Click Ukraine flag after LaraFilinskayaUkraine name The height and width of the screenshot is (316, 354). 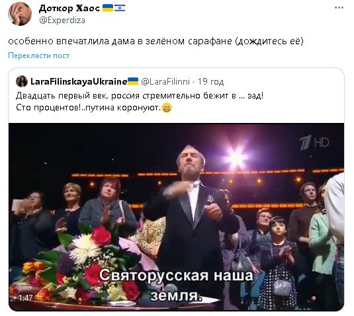[x=133, y=81]
